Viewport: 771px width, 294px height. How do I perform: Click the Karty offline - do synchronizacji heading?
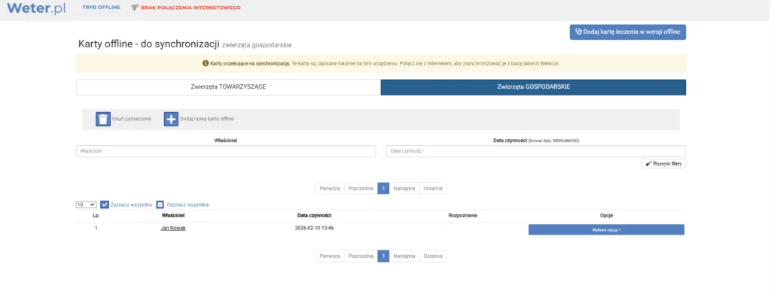point(148,44)
